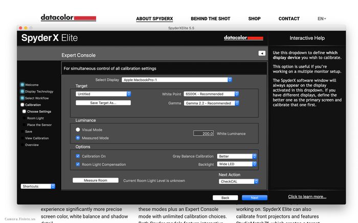The width and height of the screenshot is (358, 223).
Task: Go to Welcome step in sidebar
Action: [x=32, y=85]
